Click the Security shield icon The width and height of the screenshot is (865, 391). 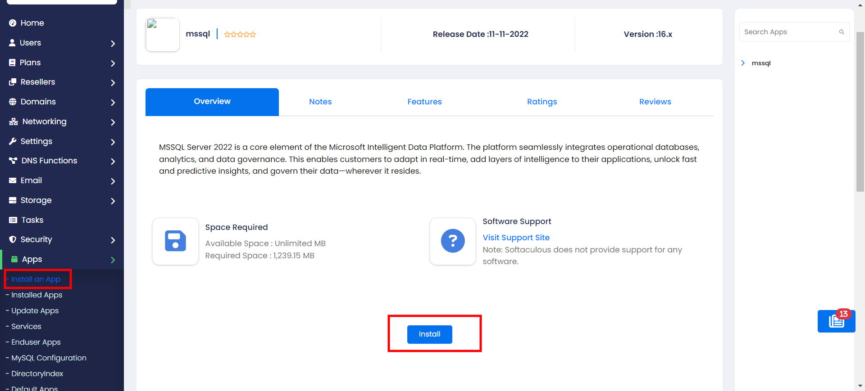(13, 239)
